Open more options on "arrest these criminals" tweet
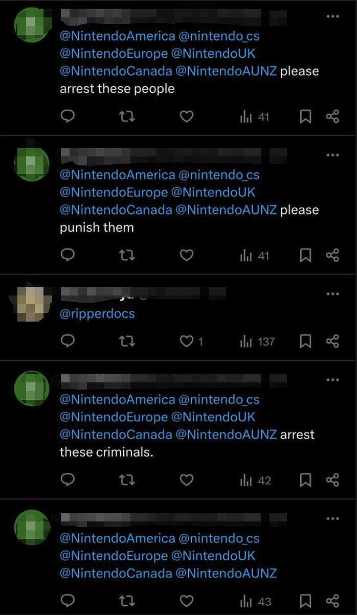The image size is (357, 615). [332, 380]
